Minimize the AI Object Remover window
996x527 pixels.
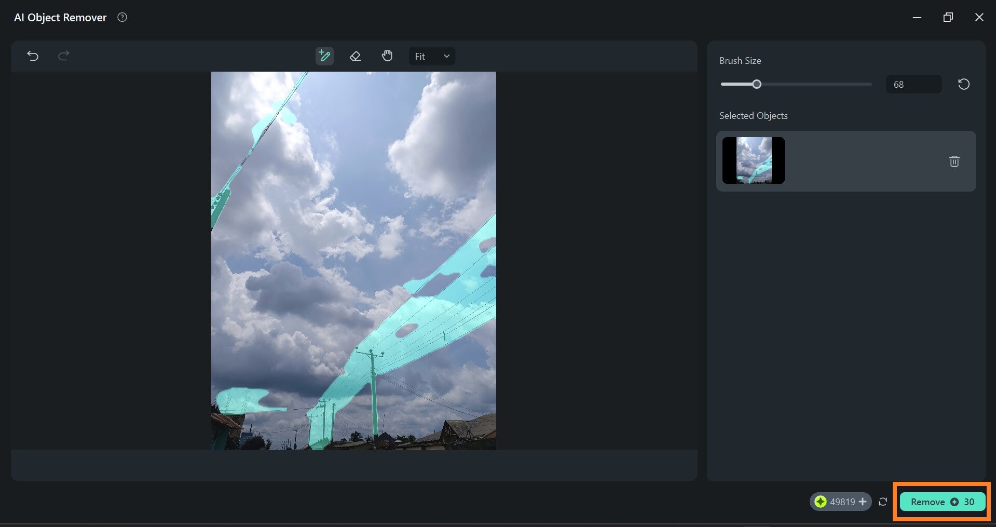point(917,17)
